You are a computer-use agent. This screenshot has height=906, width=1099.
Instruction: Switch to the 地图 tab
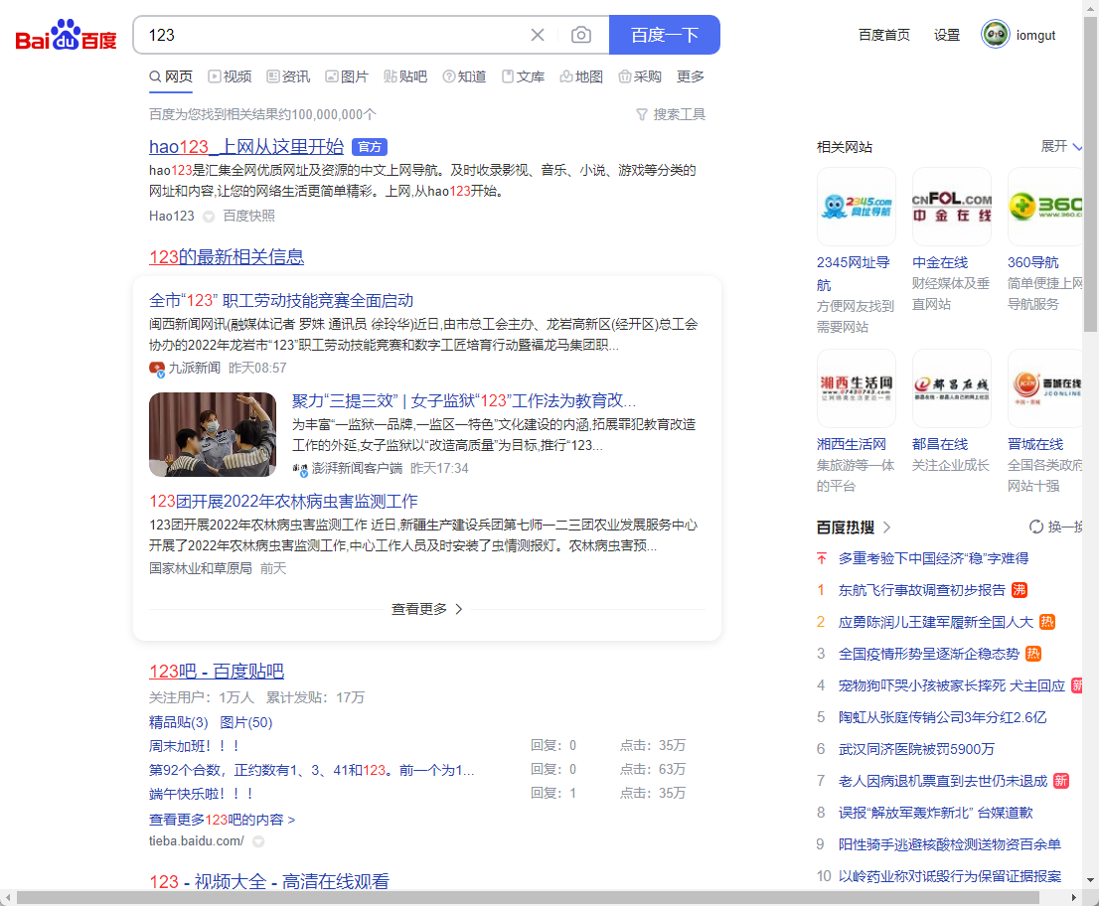581,76
